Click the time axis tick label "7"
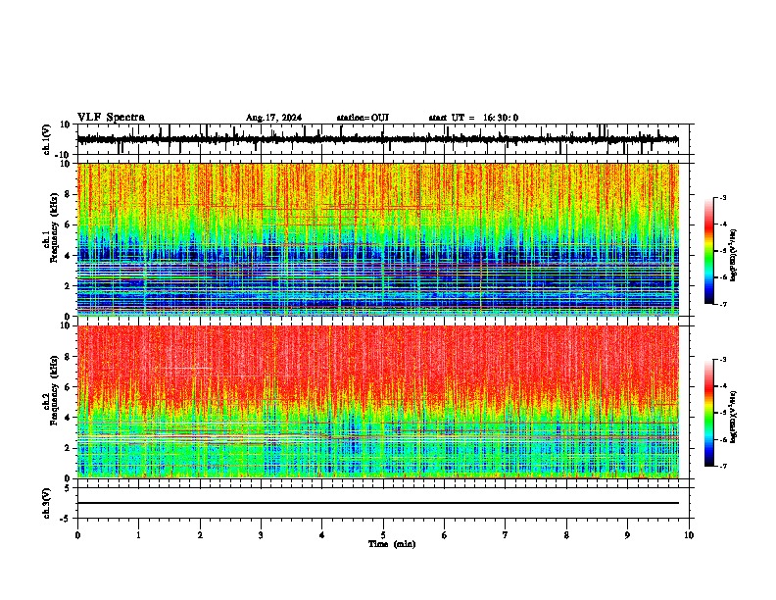 click(x=506, y=535)
